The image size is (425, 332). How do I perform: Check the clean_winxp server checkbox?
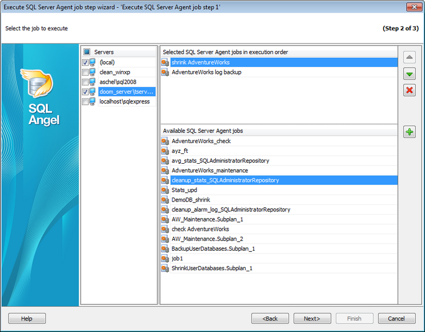point(85,72)
